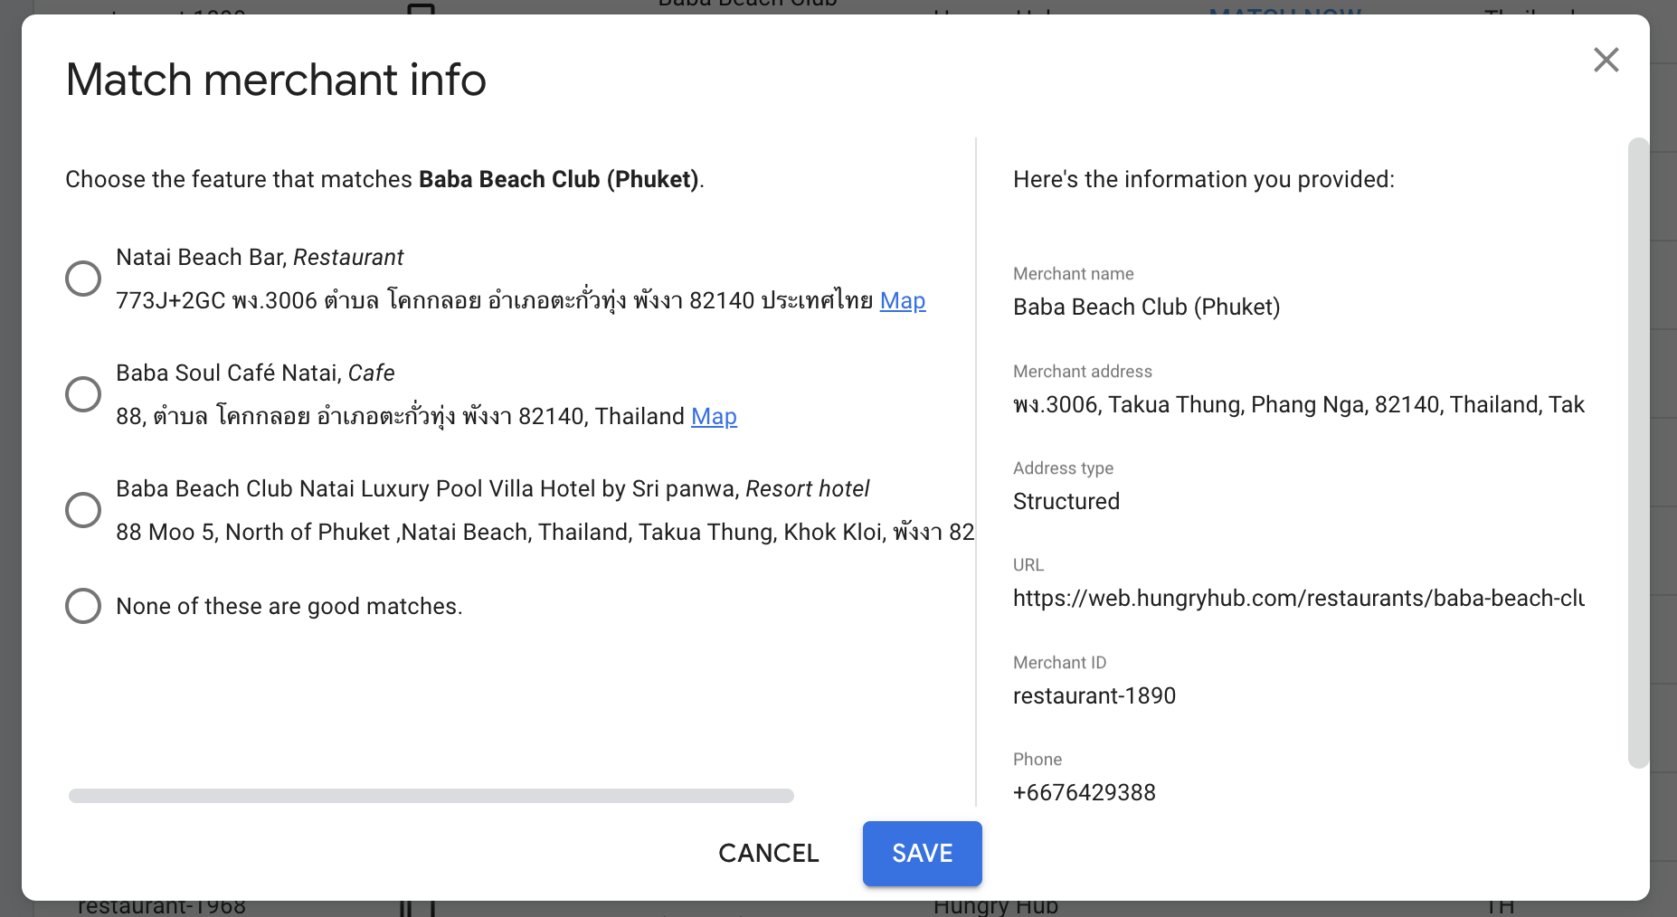The width and height of the screenshot is (1677, 917).
Task: Click the hungryhub.com URL text
Action: tap(1298, 598)
